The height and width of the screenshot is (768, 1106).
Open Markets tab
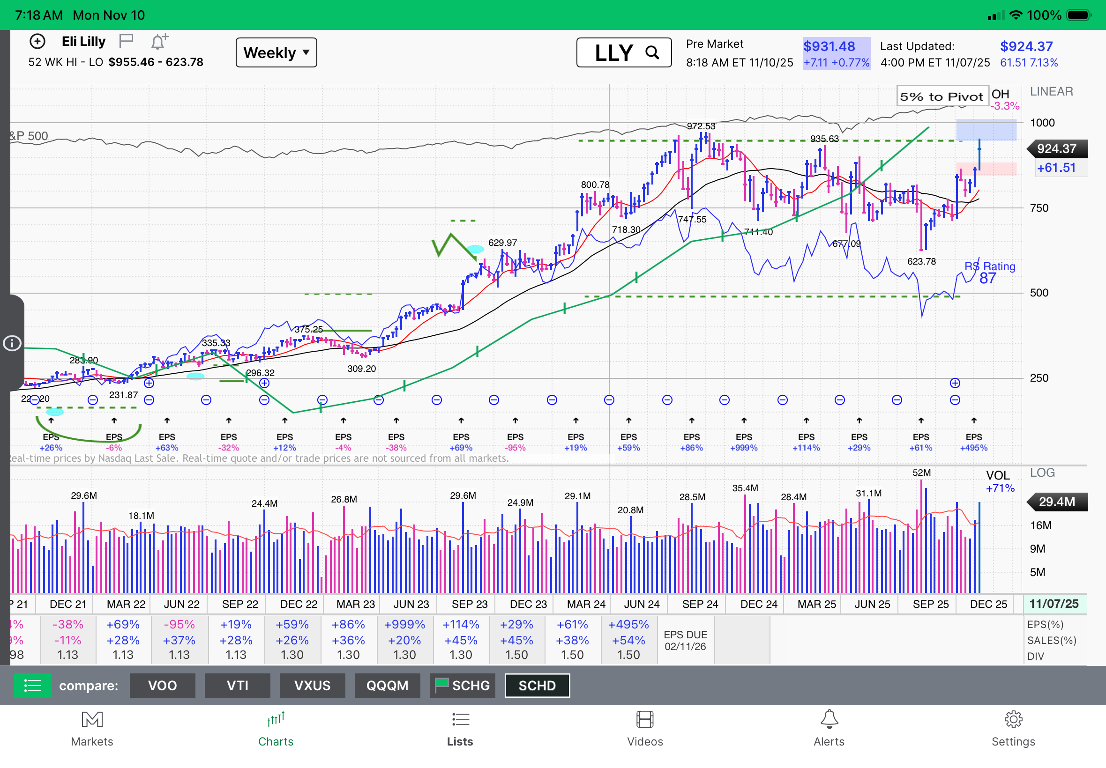(92, 729)
